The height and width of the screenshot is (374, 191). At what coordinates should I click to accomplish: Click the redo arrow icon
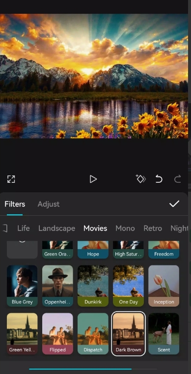click(x=177, y=179)
